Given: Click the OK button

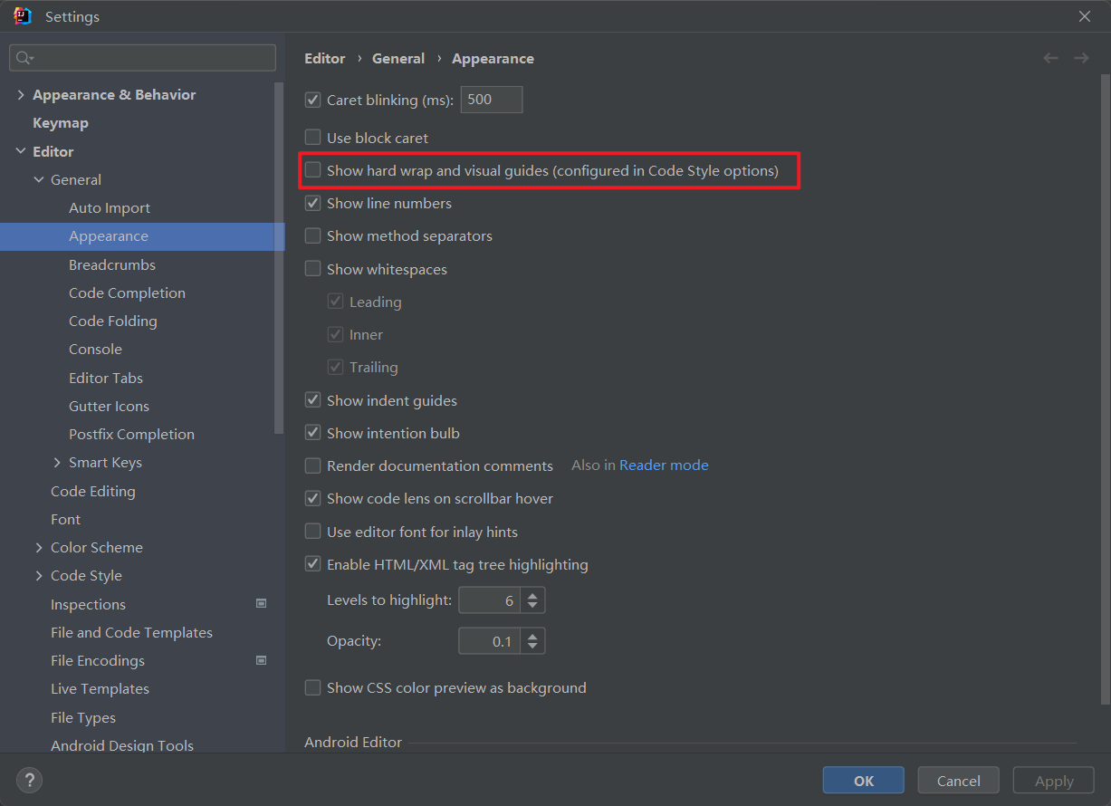Looking at the screenshot, I should click(x=863, y=781).
